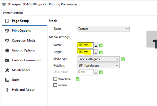Expand the Media type dropdown
This screenshot has height=106, width=157.
98,59
